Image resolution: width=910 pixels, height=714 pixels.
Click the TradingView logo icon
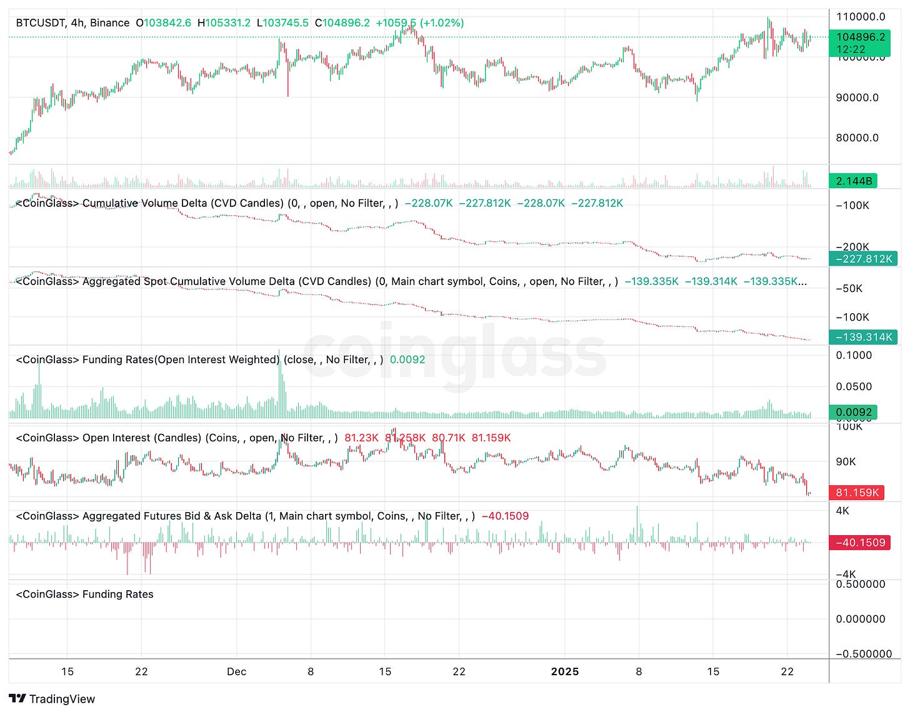(17, 699)
